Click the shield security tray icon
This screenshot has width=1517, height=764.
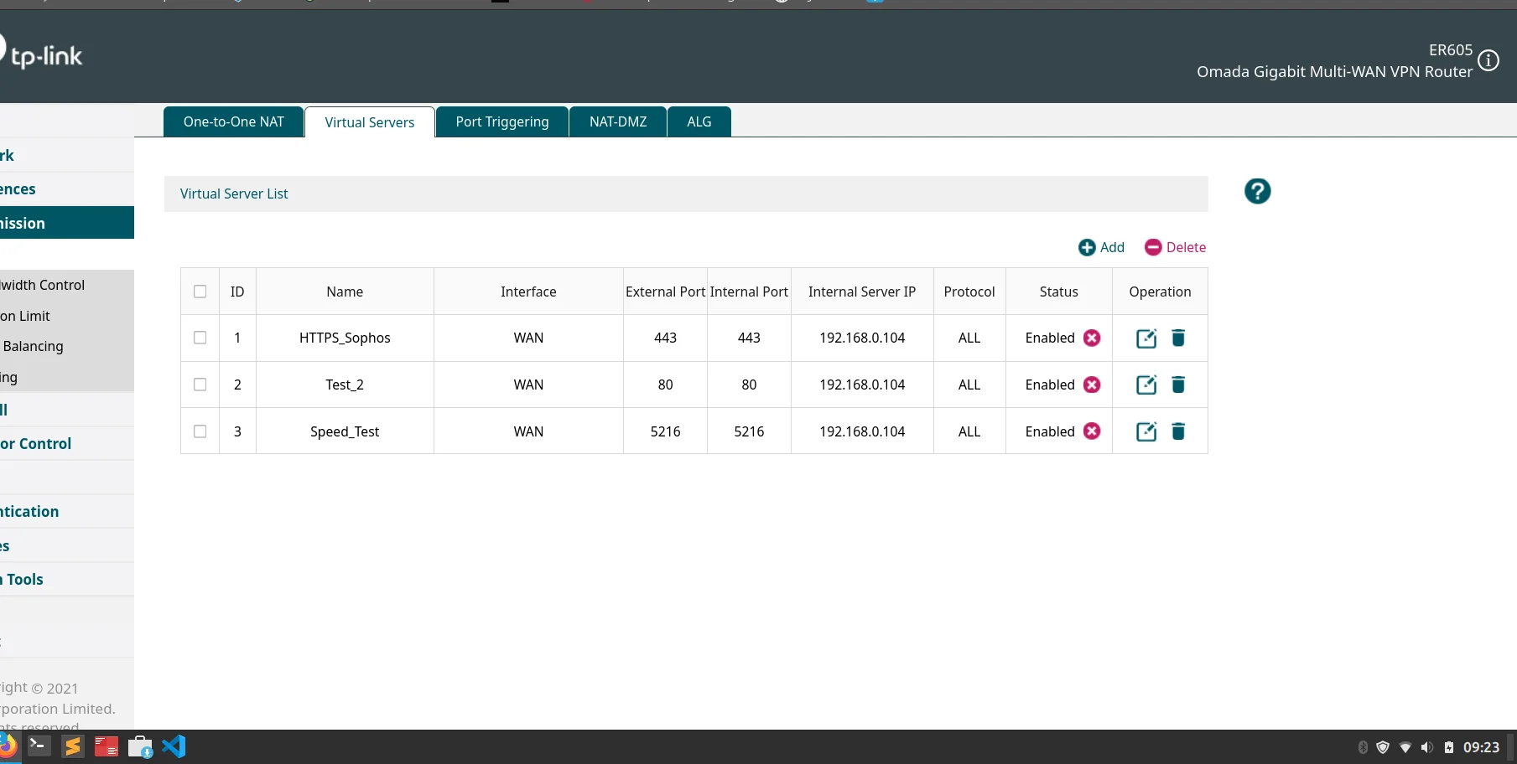(1383, 747)
